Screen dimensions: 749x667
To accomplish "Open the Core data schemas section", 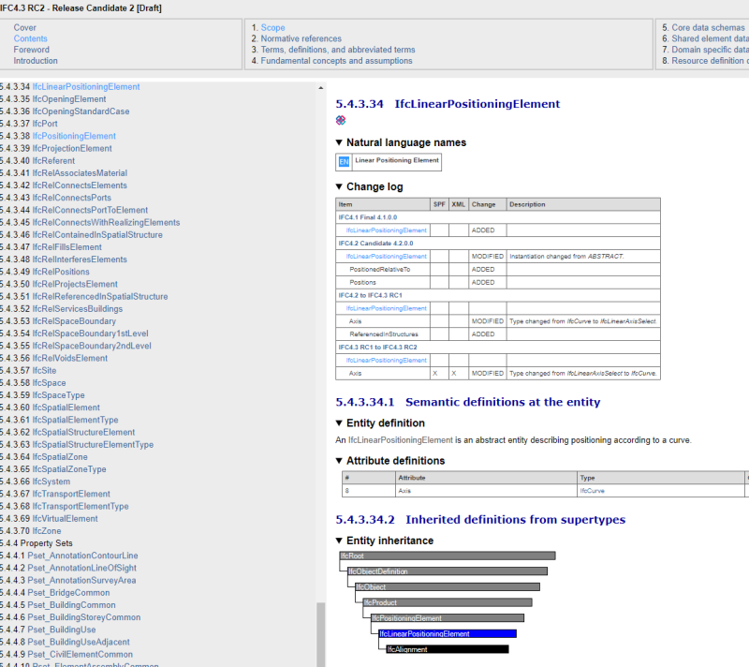I will (707, 27).
